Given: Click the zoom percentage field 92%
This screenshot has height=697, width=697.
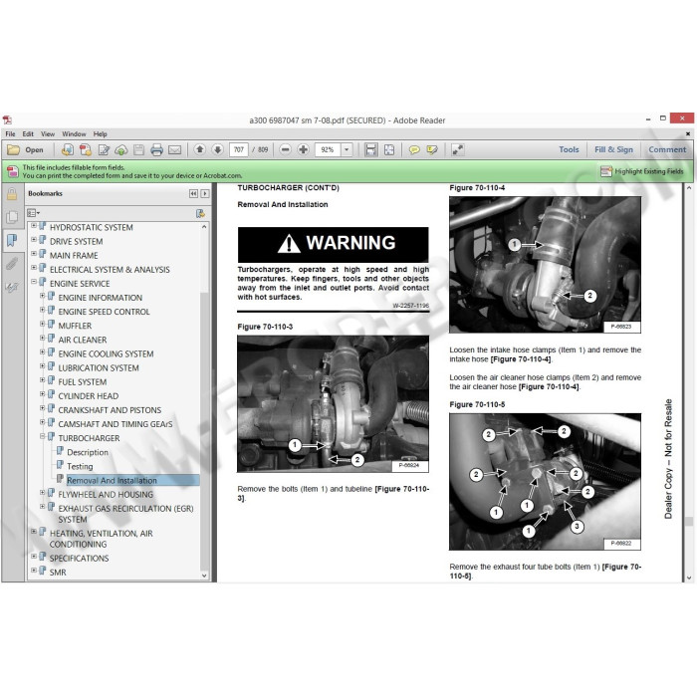Looking at the screenshot, I should click(x=328, y=149).
